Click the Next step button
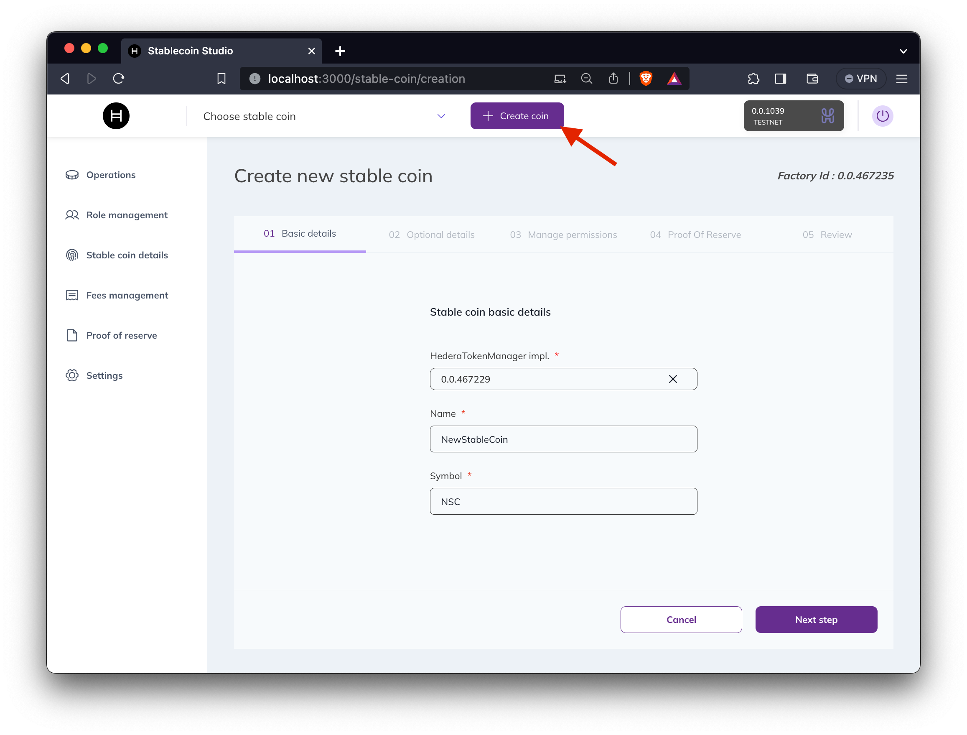967x735 pixels. coord(816,620)
